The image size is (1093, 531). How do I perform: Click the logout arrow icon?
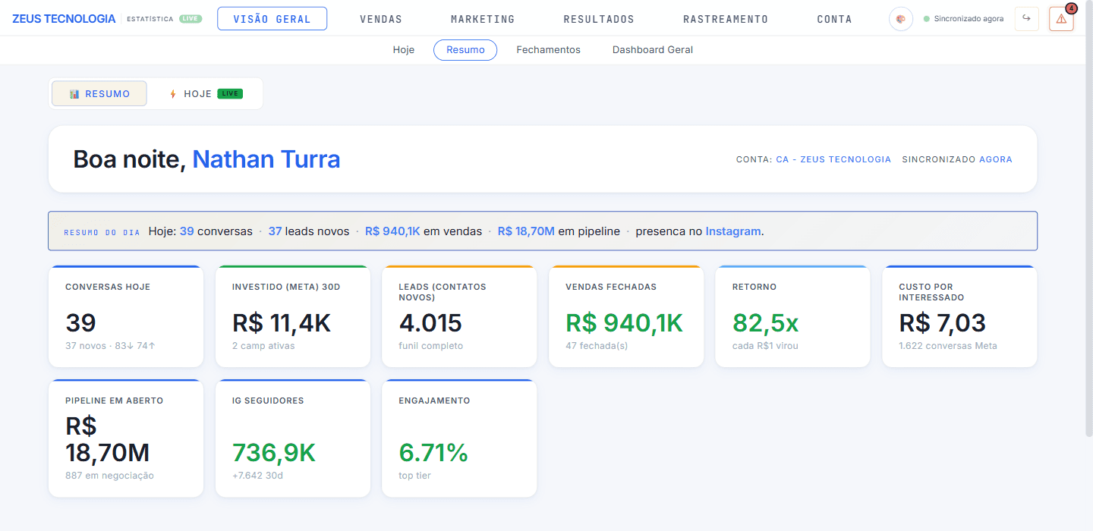pos(1027,19)
